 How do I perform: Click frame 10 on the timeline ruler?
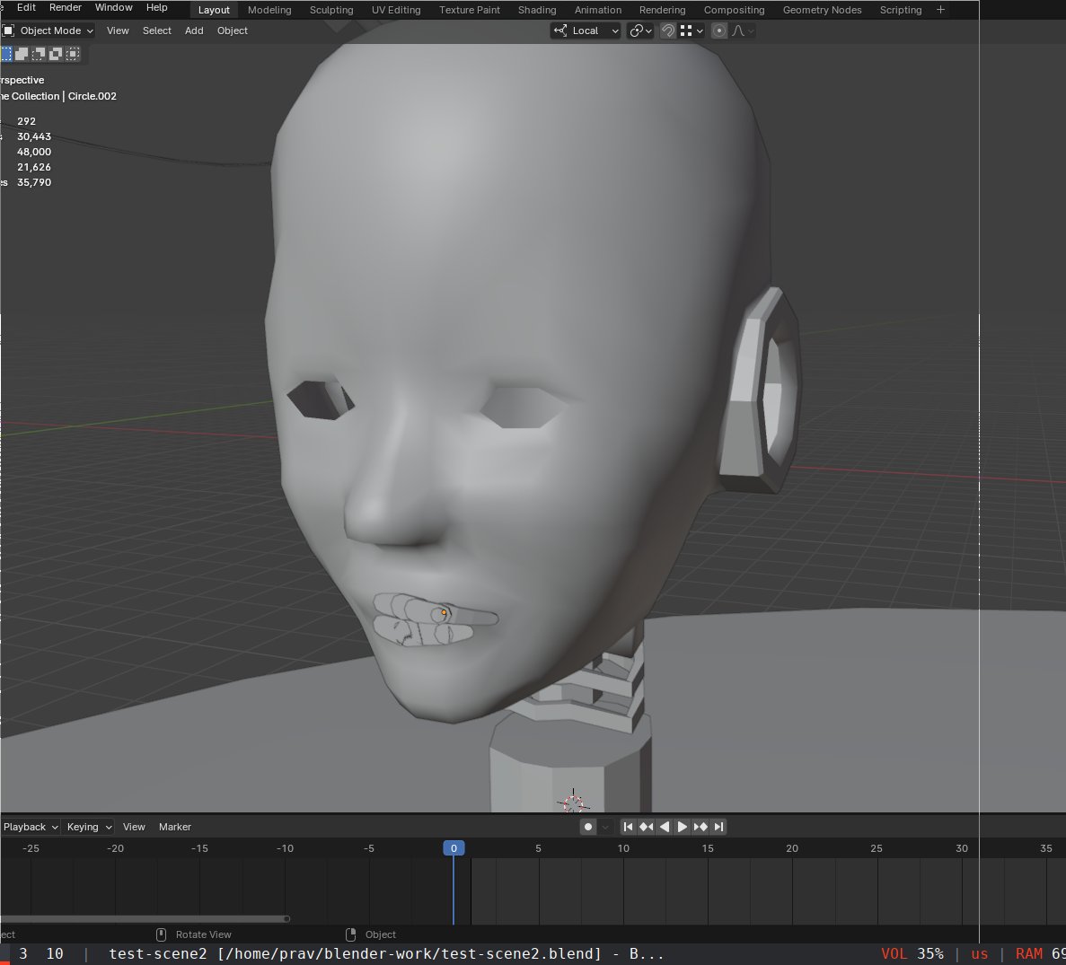[x=623, y=847]
